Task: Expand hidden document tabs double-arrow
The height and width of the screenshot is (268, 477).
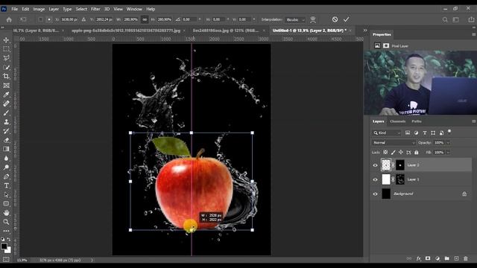Action: pyautogui.click(x=365, y=31)
